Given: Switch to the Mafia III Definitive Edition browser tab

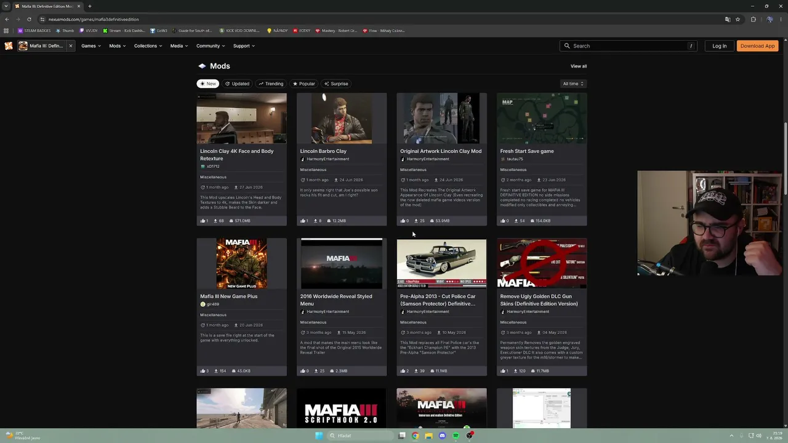Looking at the screenshot, I should 48,6.
